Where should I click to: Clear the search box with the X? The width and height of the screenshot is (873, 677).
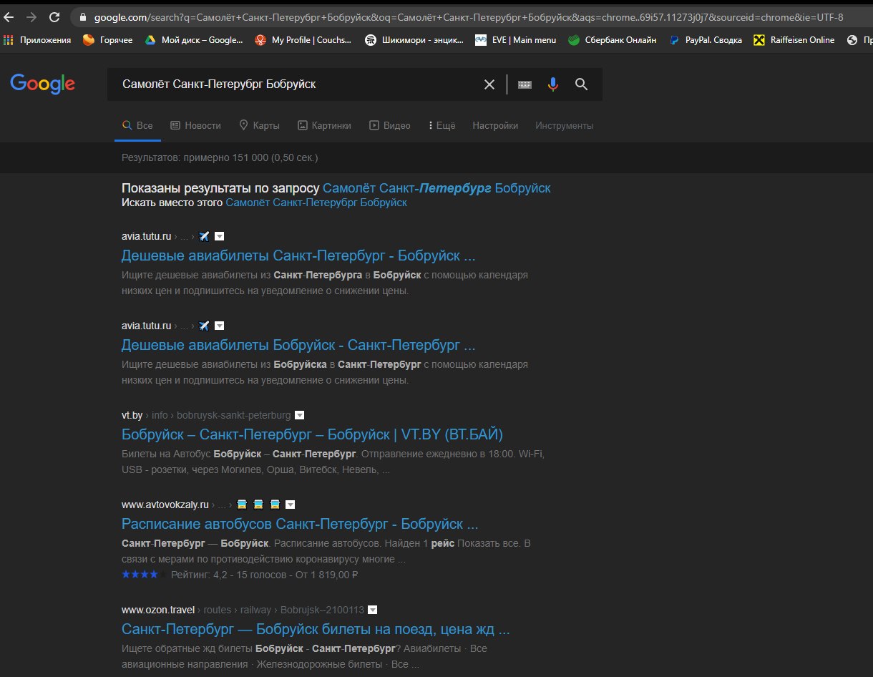coord(489,84)
